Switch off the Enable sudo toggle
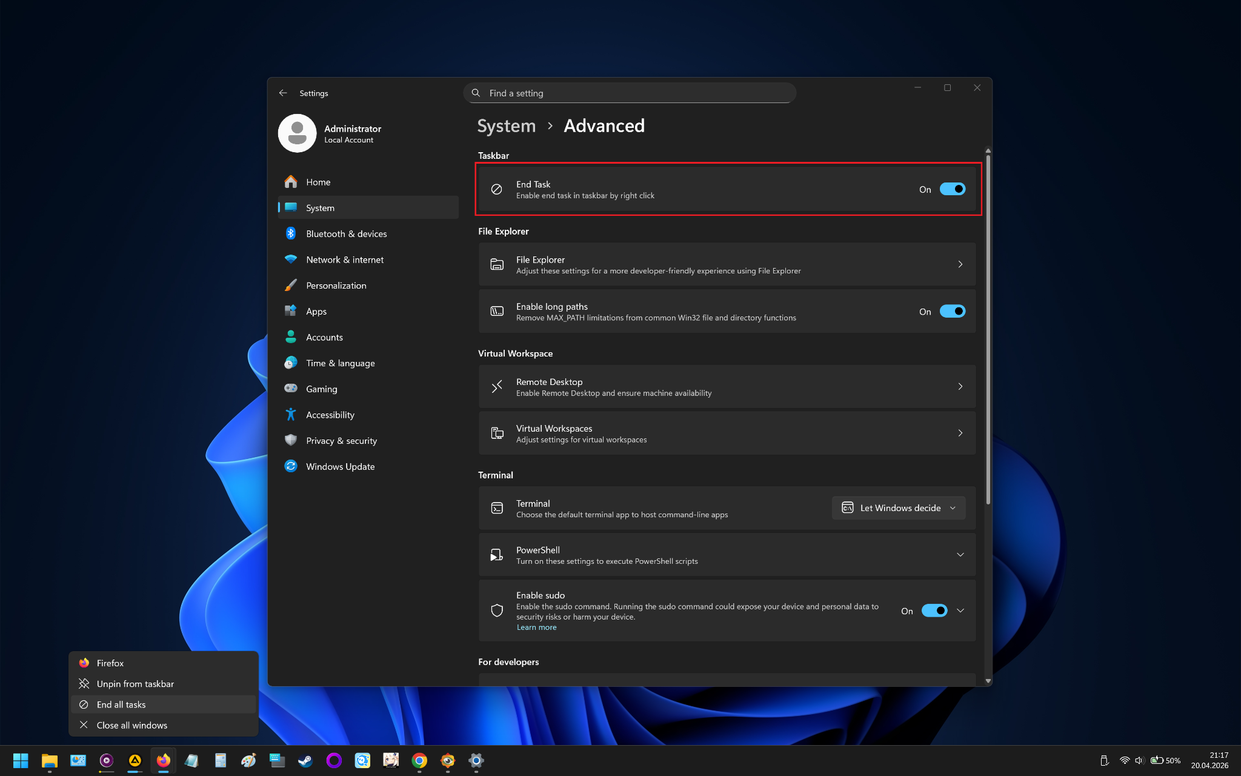 point(934,610)
